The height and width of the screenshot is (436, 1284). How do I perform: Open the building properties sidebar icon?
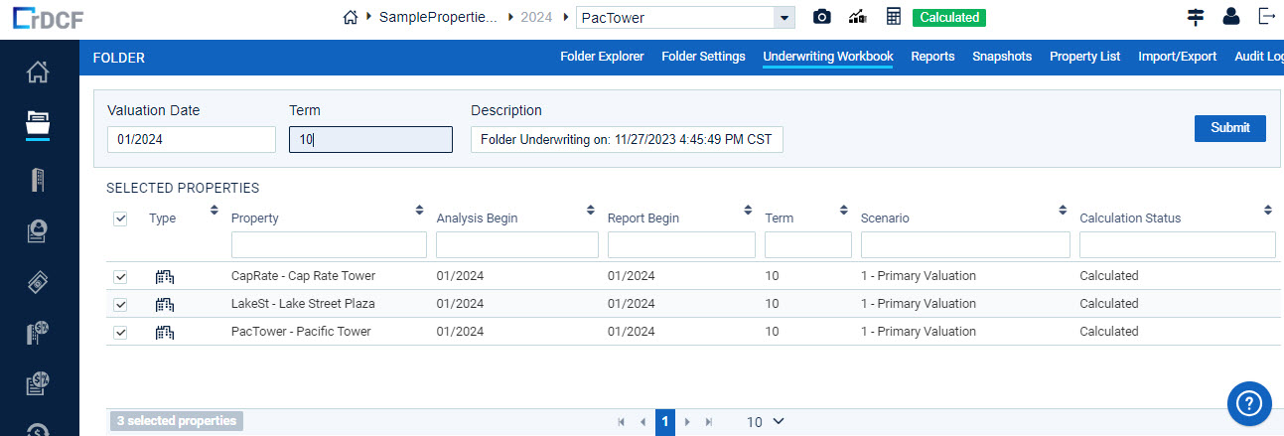point(38,180)
